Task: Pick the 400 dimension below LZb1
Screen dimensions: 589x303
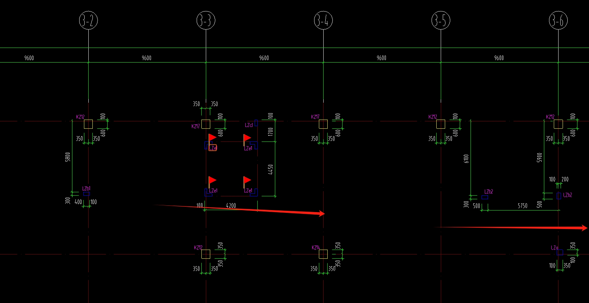Action: tap(78, 202)
